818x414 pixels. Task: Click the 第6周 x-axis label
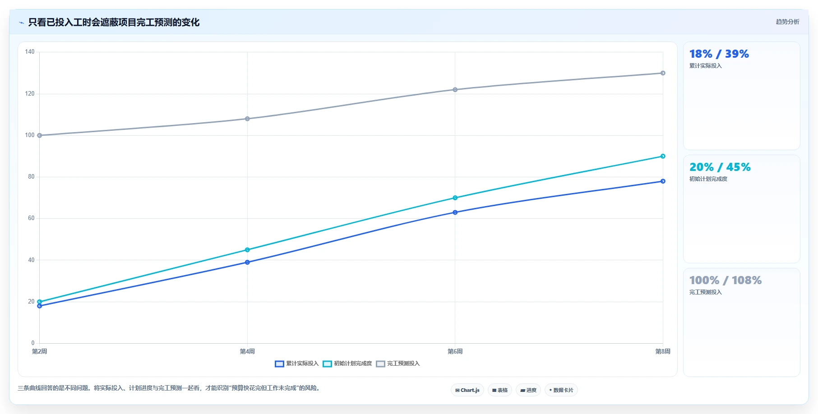(x=455, y=351)
